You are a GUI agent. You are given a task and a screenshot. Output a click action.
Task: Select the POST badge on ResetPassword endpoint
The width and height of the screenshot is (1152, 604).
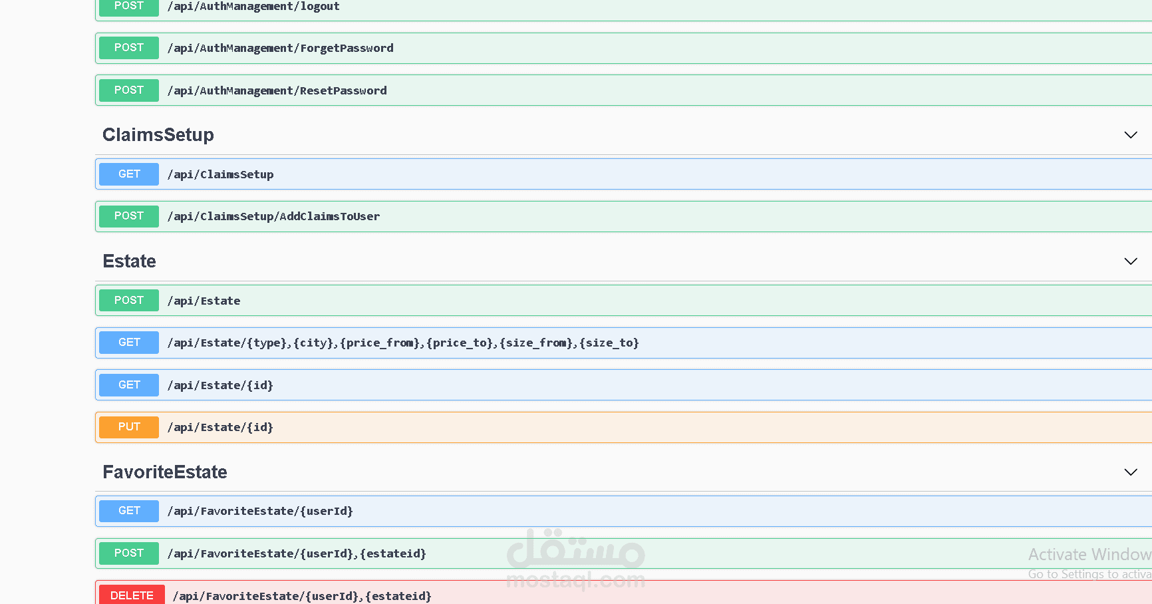pyautogui.click(x=128, y=90)
